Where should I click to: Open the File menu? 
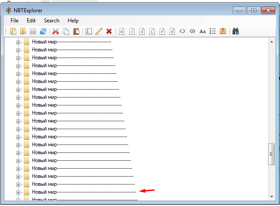click(x=15, y=21)
